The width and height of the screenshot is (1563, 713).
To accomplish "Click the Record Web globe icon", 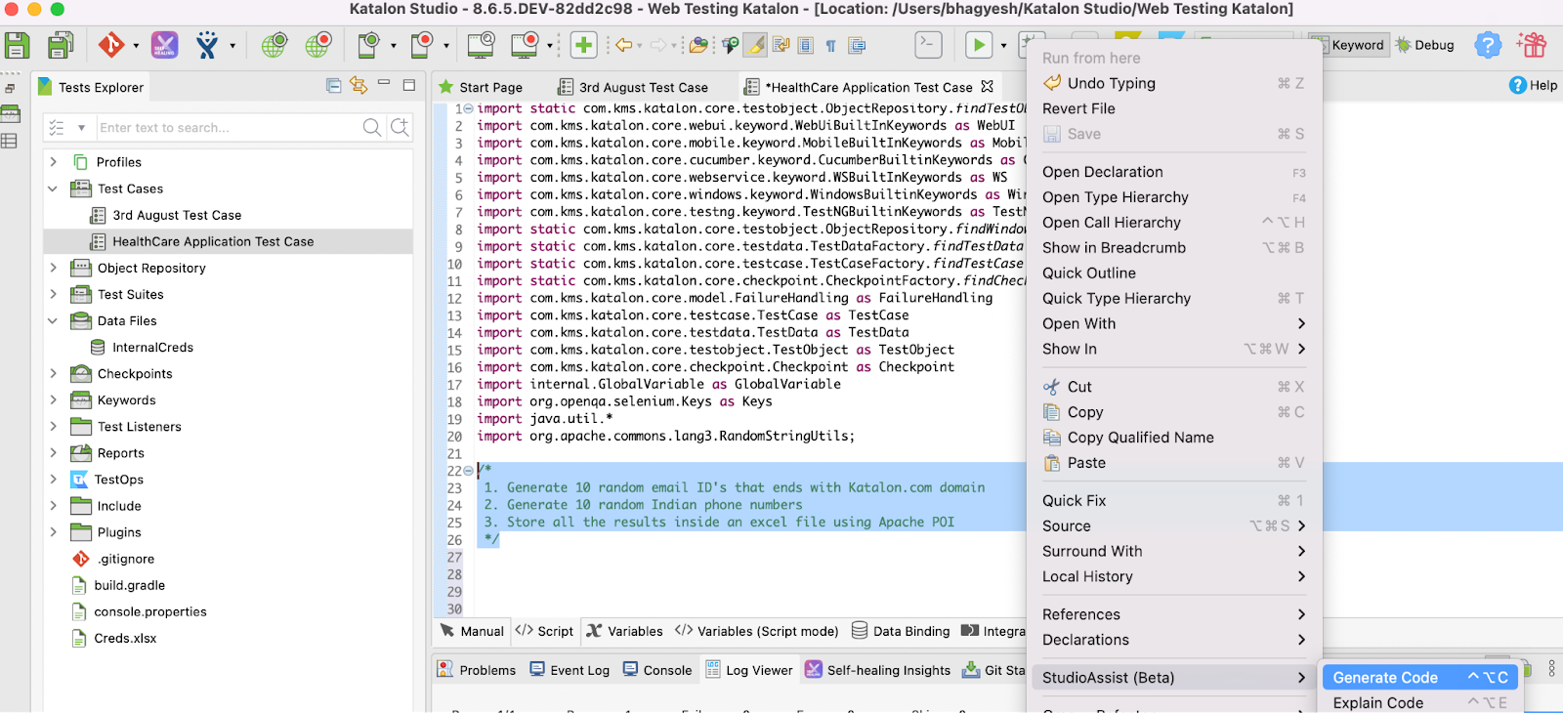I will [x=318, y=45].
